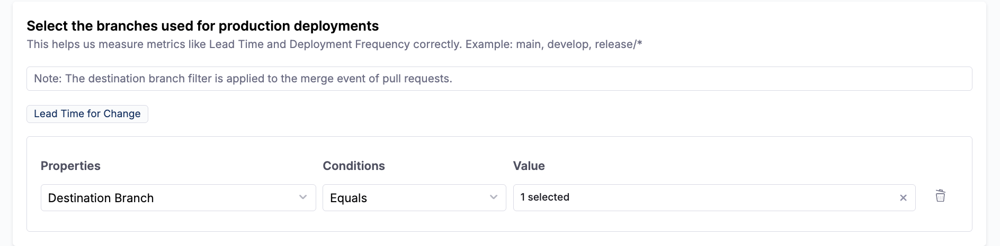Open the Destination Branch properties dropdown
The image size is (1000, 246).
pyautogui.click(x=178, y=198)
